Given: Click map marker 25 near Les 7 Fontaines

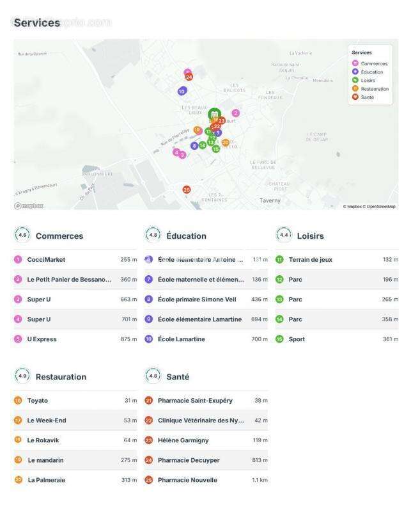Looking at the screenshot, I should 187,189.
